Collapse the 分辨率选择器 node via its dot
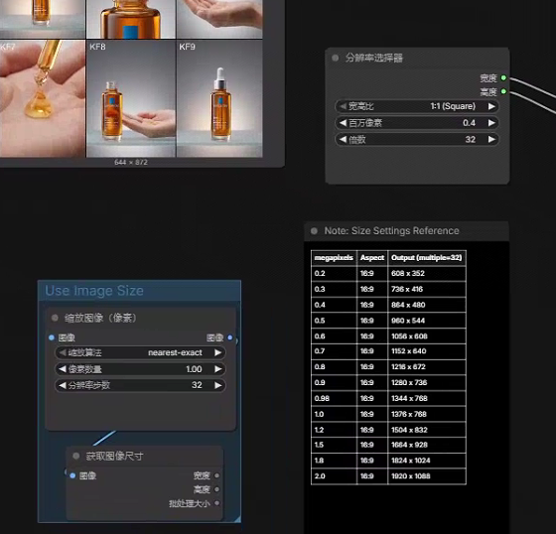This screenshot has width=556, height=534. tap(336, 58)
